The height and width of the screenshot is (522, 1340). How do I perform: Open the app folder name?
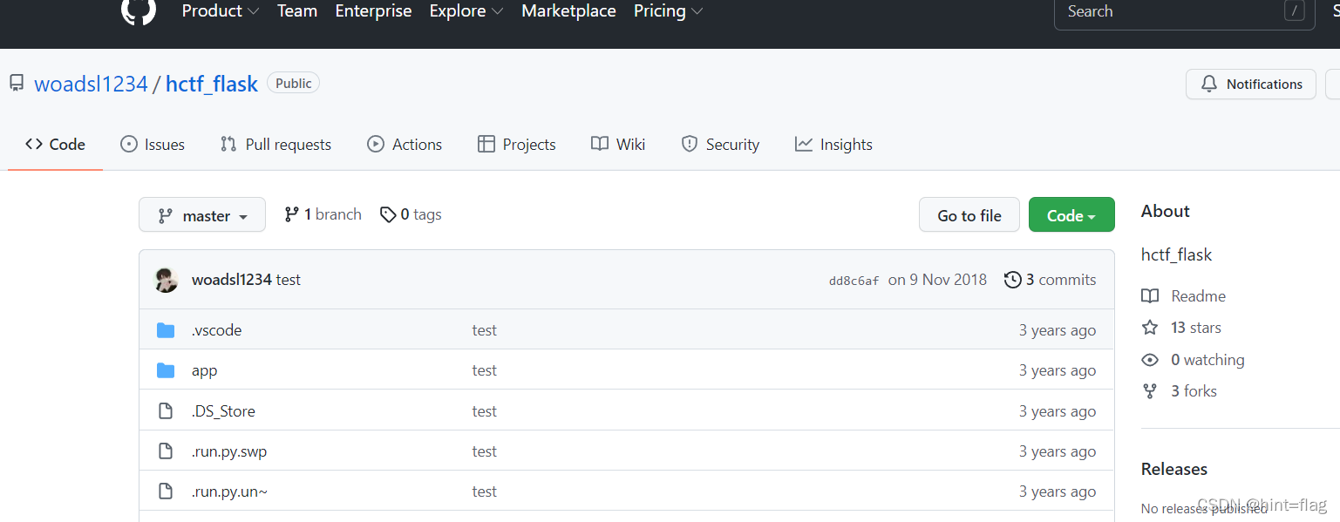pyautogui.click(x=205, y=370)
